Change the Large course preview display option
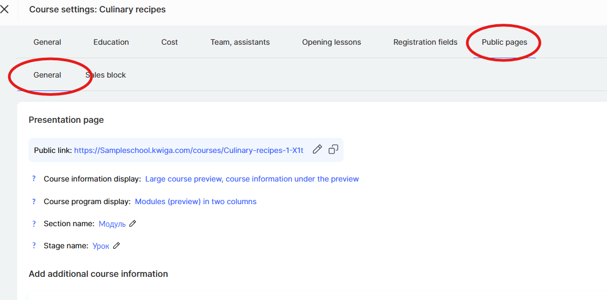Viewport: 607px width, 300px height. pos(252,179)
